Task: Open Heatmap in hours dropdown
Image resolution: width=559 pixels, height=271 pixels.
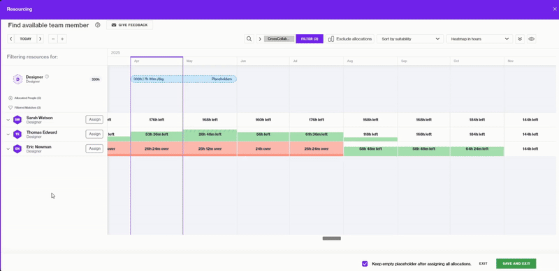Action: pyautogui.click(x=479, y=39)
